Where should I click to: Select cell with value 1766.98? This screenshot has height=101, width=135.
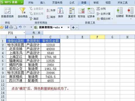tap(51, 57)
